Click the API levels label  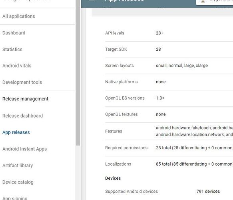click(115, 33)
